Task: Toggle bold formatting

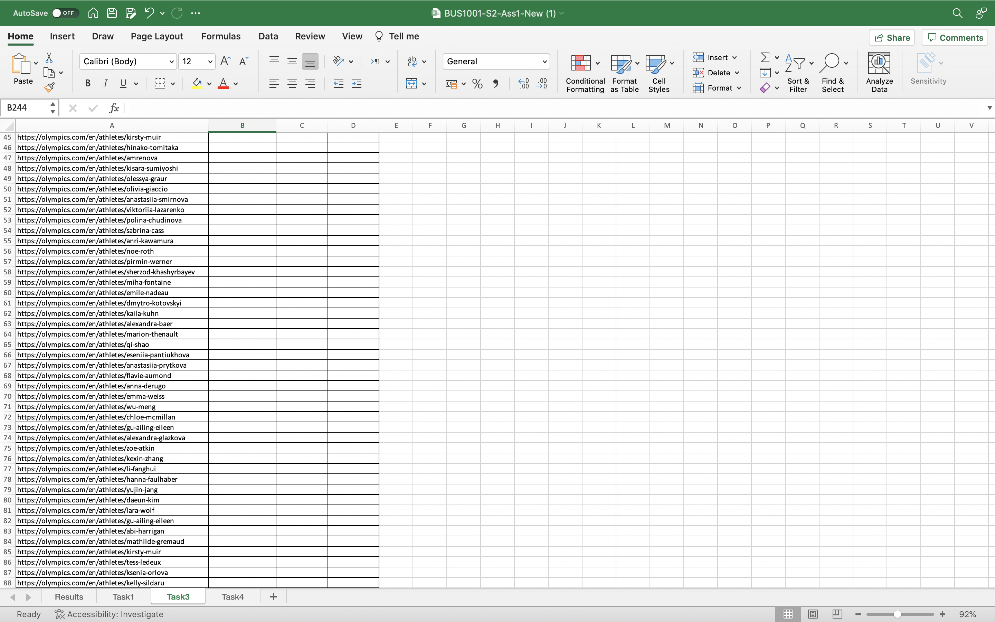Action: point(87,84)
